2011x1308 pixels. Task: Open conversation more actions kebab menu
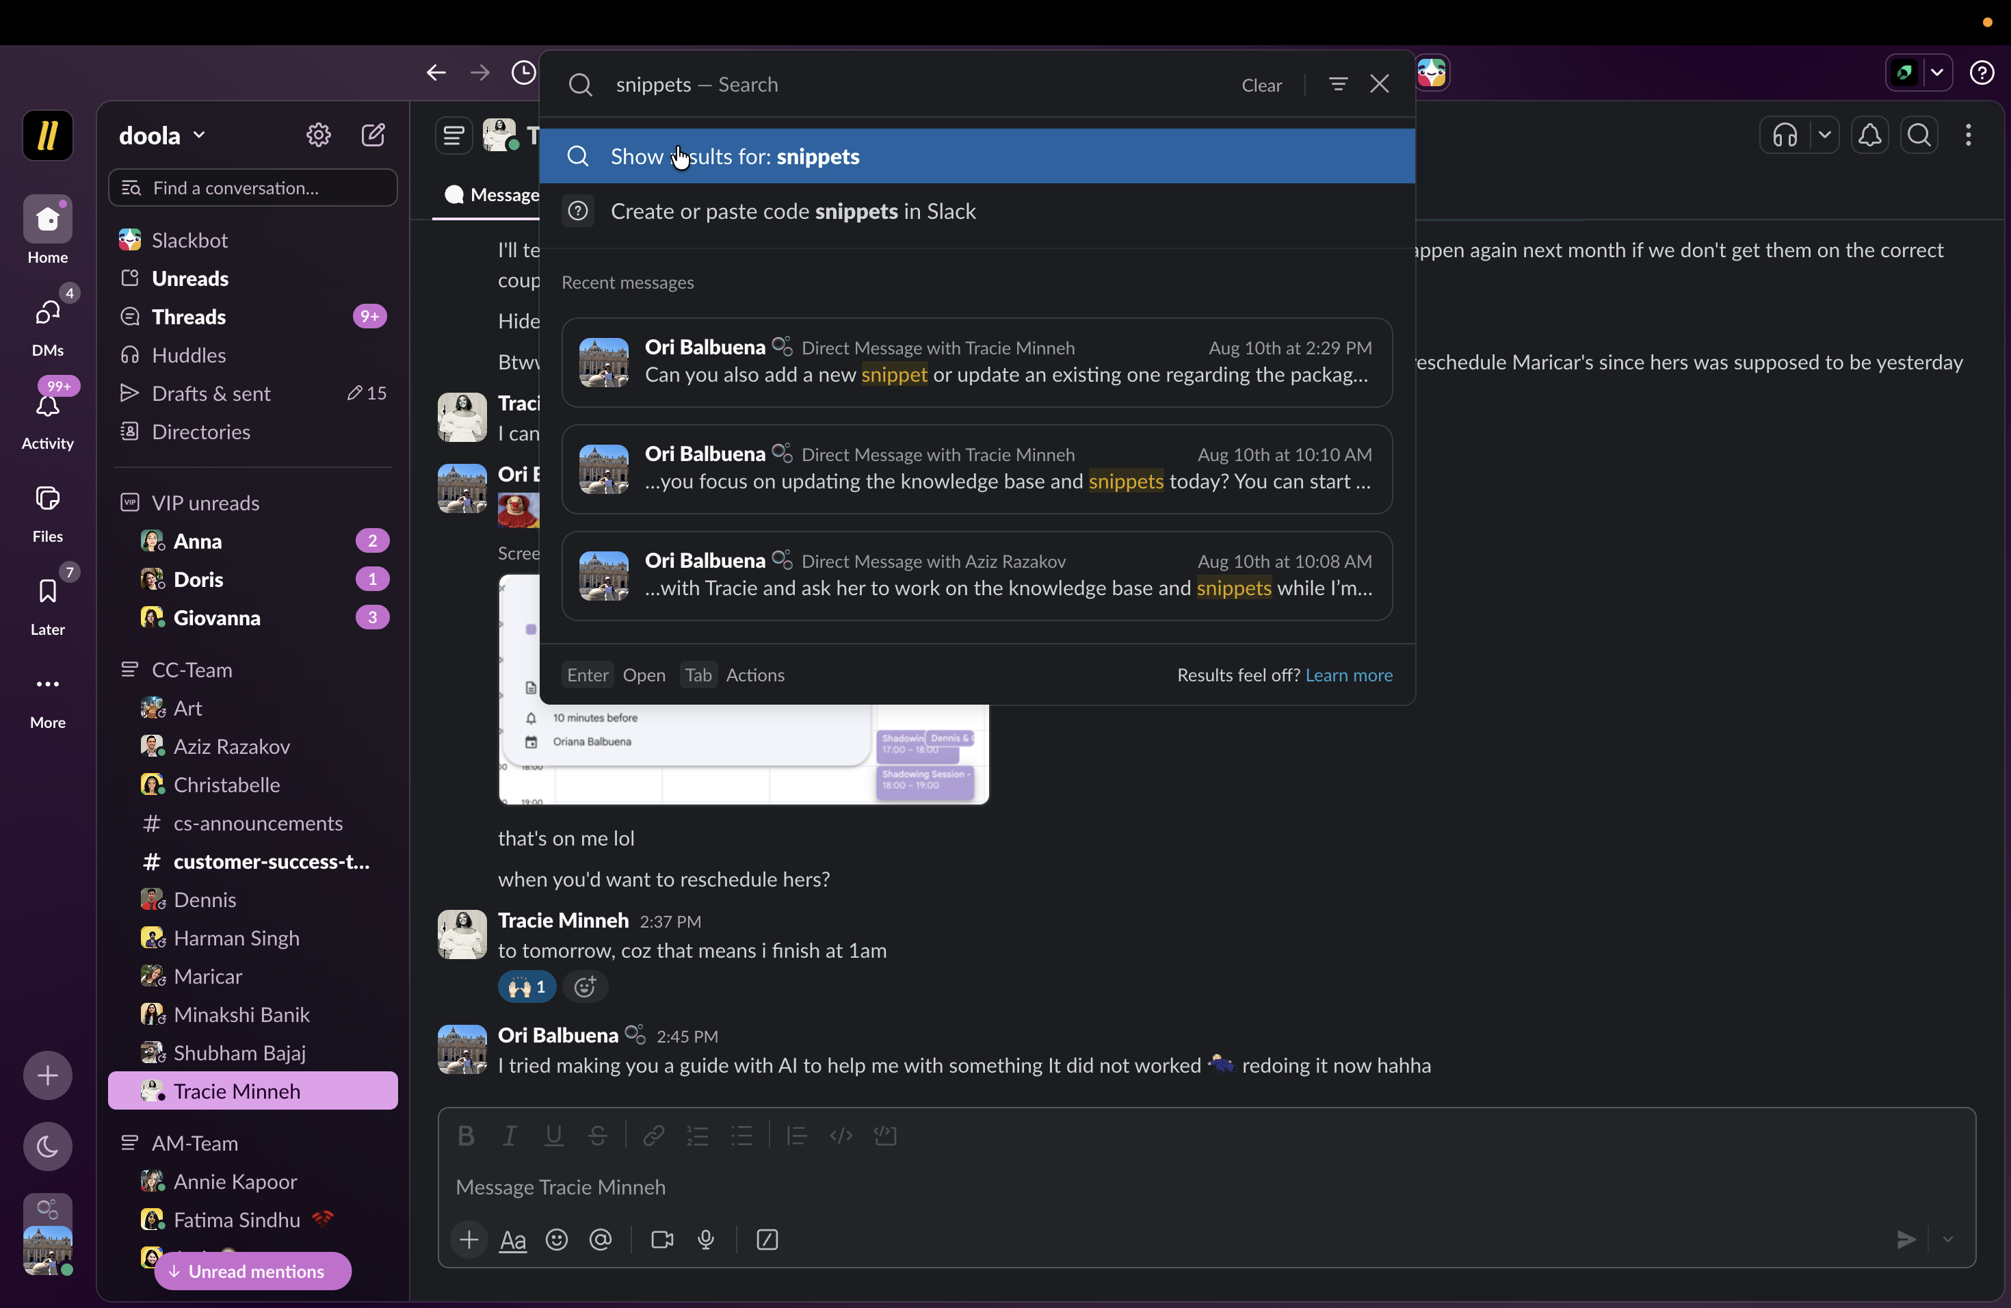pos(1969,135)
